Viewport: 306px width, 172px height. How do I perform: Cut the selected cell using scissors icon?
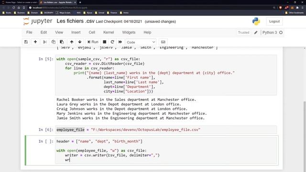pos(45,42)
